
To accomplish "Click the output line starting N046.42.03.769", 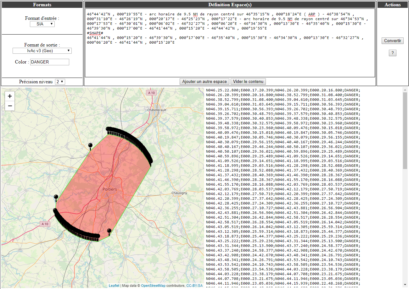I will pos(283,189).
